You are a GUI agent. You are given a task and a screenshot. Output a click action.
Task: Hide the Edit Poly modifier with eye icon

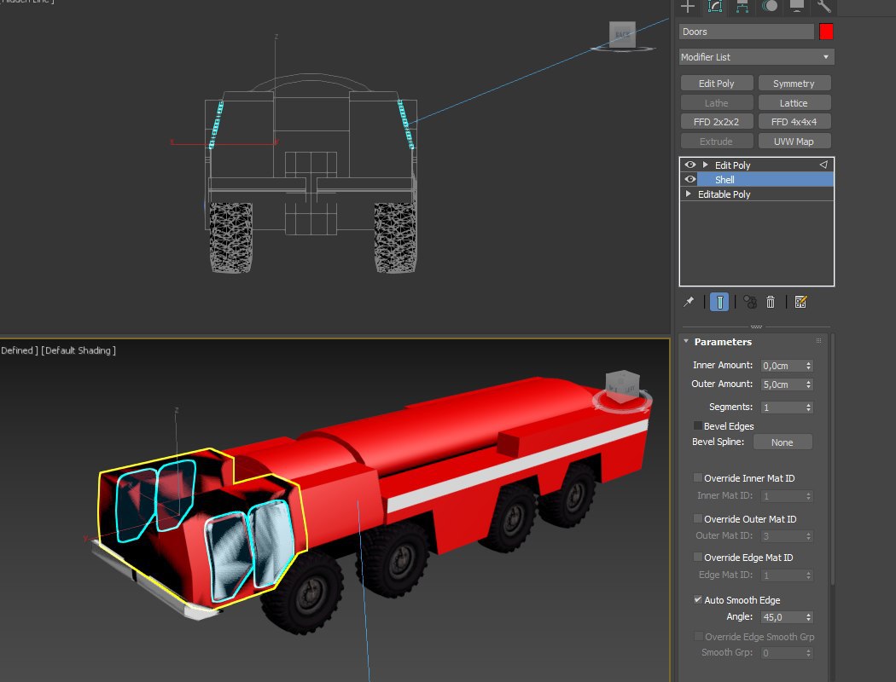[690, 165]
